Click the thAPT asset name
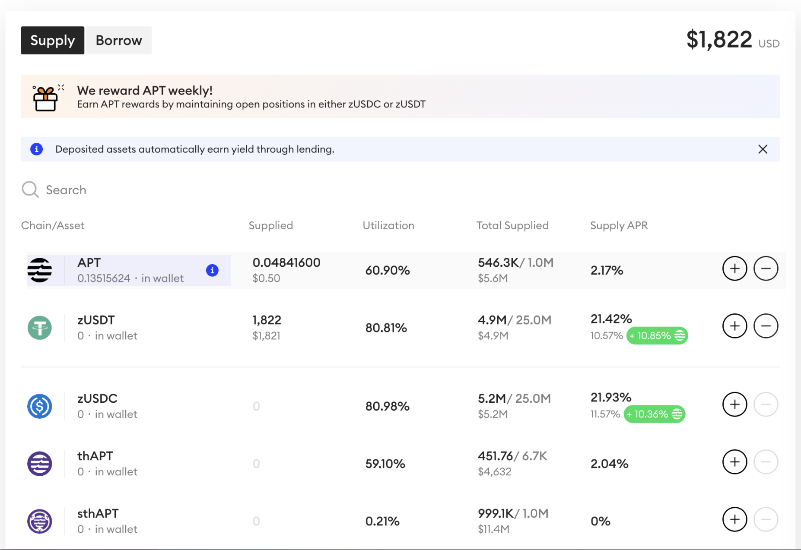Image resolution: width=801 pixels, height=550 pixels. click(95, 456)
